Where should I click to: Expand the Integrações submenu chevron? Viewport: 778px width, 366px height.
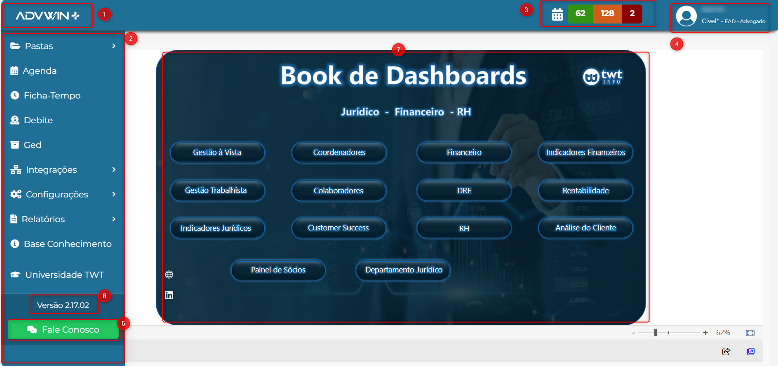pyautogui.click(x=114, y=169)
